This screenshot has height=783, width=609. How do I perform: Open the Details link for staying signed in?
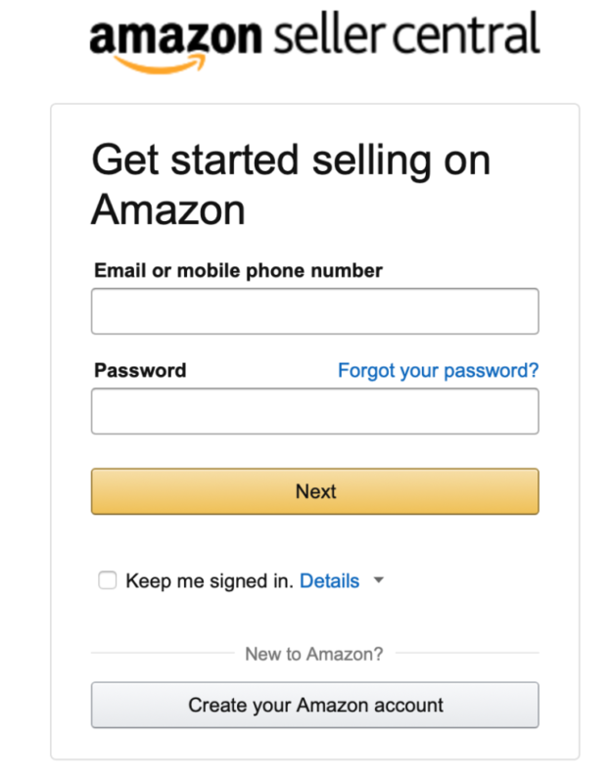click(x=329, y=580)
